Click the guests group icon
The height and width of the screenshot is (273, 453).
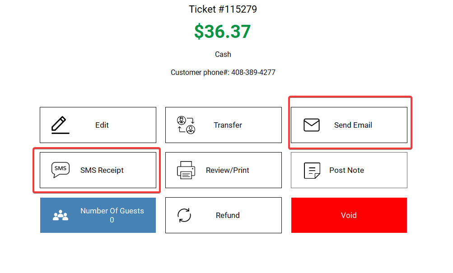point(61,215)
